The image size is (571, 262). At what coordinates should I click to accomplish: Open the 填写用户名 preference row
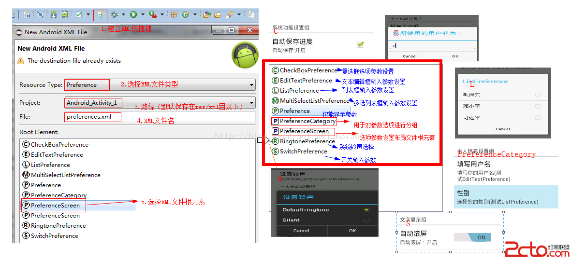click(506, 171)
